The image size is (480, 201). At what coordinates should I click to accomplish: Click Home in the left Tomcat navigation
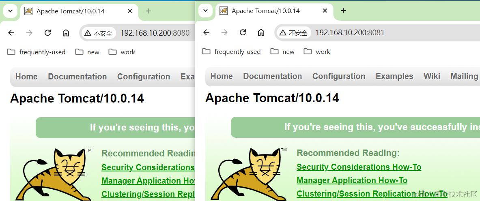[x=26, y=77]
